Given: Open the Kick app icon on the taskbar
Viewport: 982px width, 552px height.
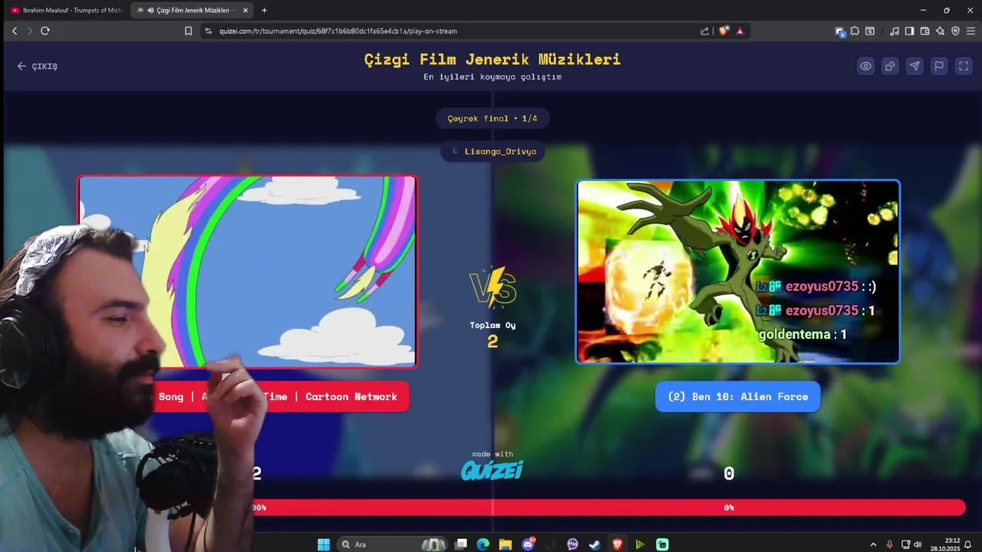Looking at the screenshot, I should pos(662,544).
